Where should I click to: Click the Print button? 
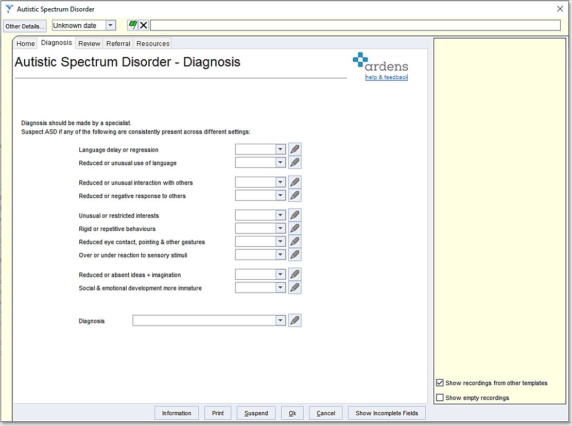[x=218, y=413]
